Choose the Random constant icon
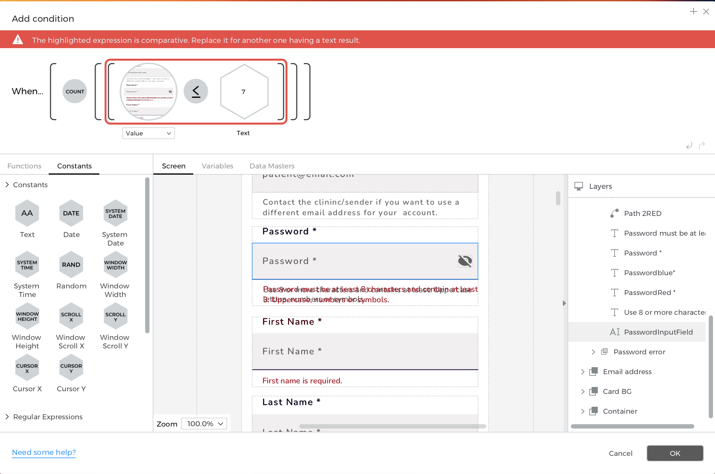The width and height of the screenshot is (715, 474). coord(71,265)
